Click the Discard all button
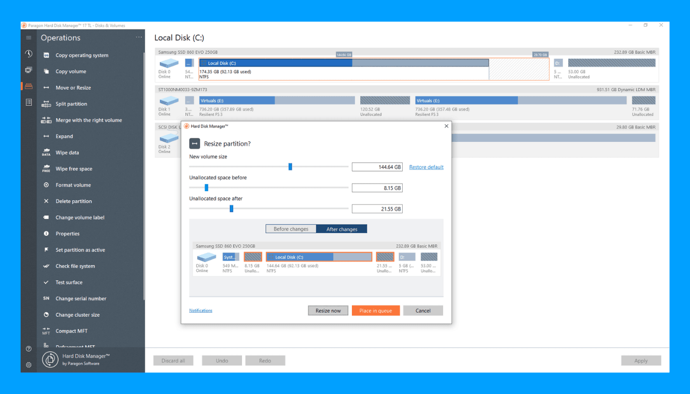Image resolution: width=690 pixels, height=394 pixels. (x=173, y=361)
